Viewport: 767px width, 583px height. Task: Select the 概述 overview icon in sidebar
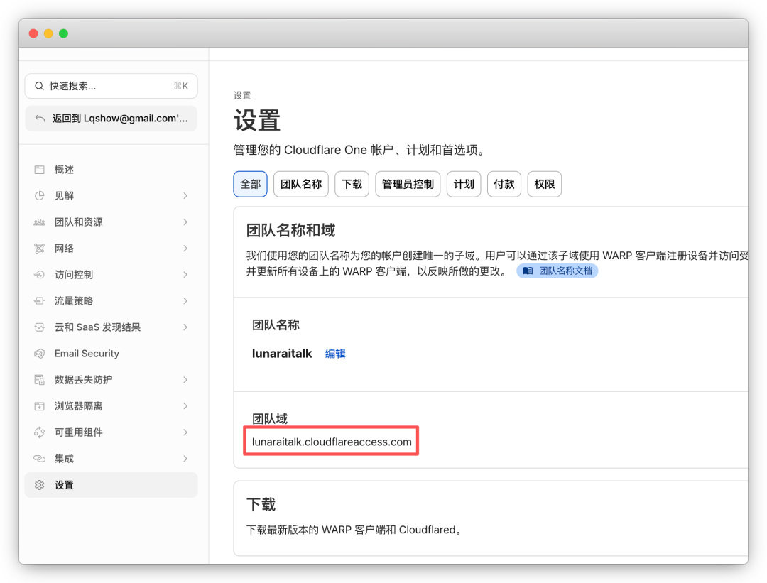(x=40, y=170)
